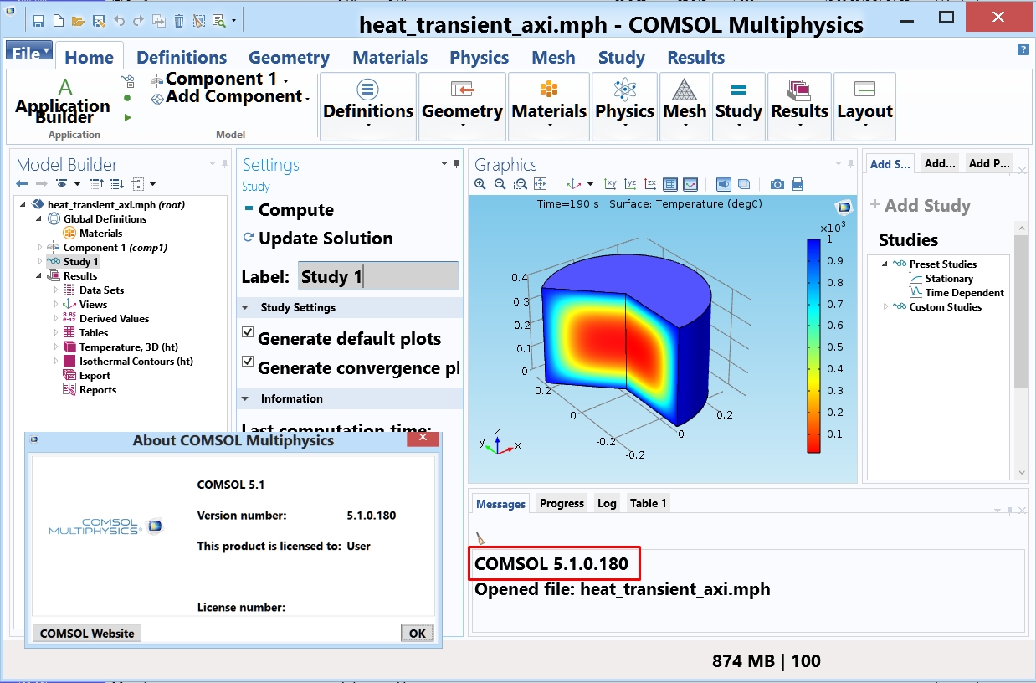Create a new file from quick toolbar
Viewport: 1036px width, 683px height.
[59, 21]
